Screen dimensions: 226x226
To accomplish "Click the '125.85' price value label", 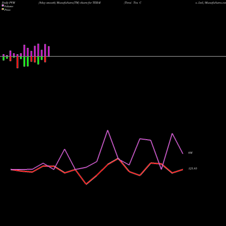I will pyautogui.click(x=193, y=169).
